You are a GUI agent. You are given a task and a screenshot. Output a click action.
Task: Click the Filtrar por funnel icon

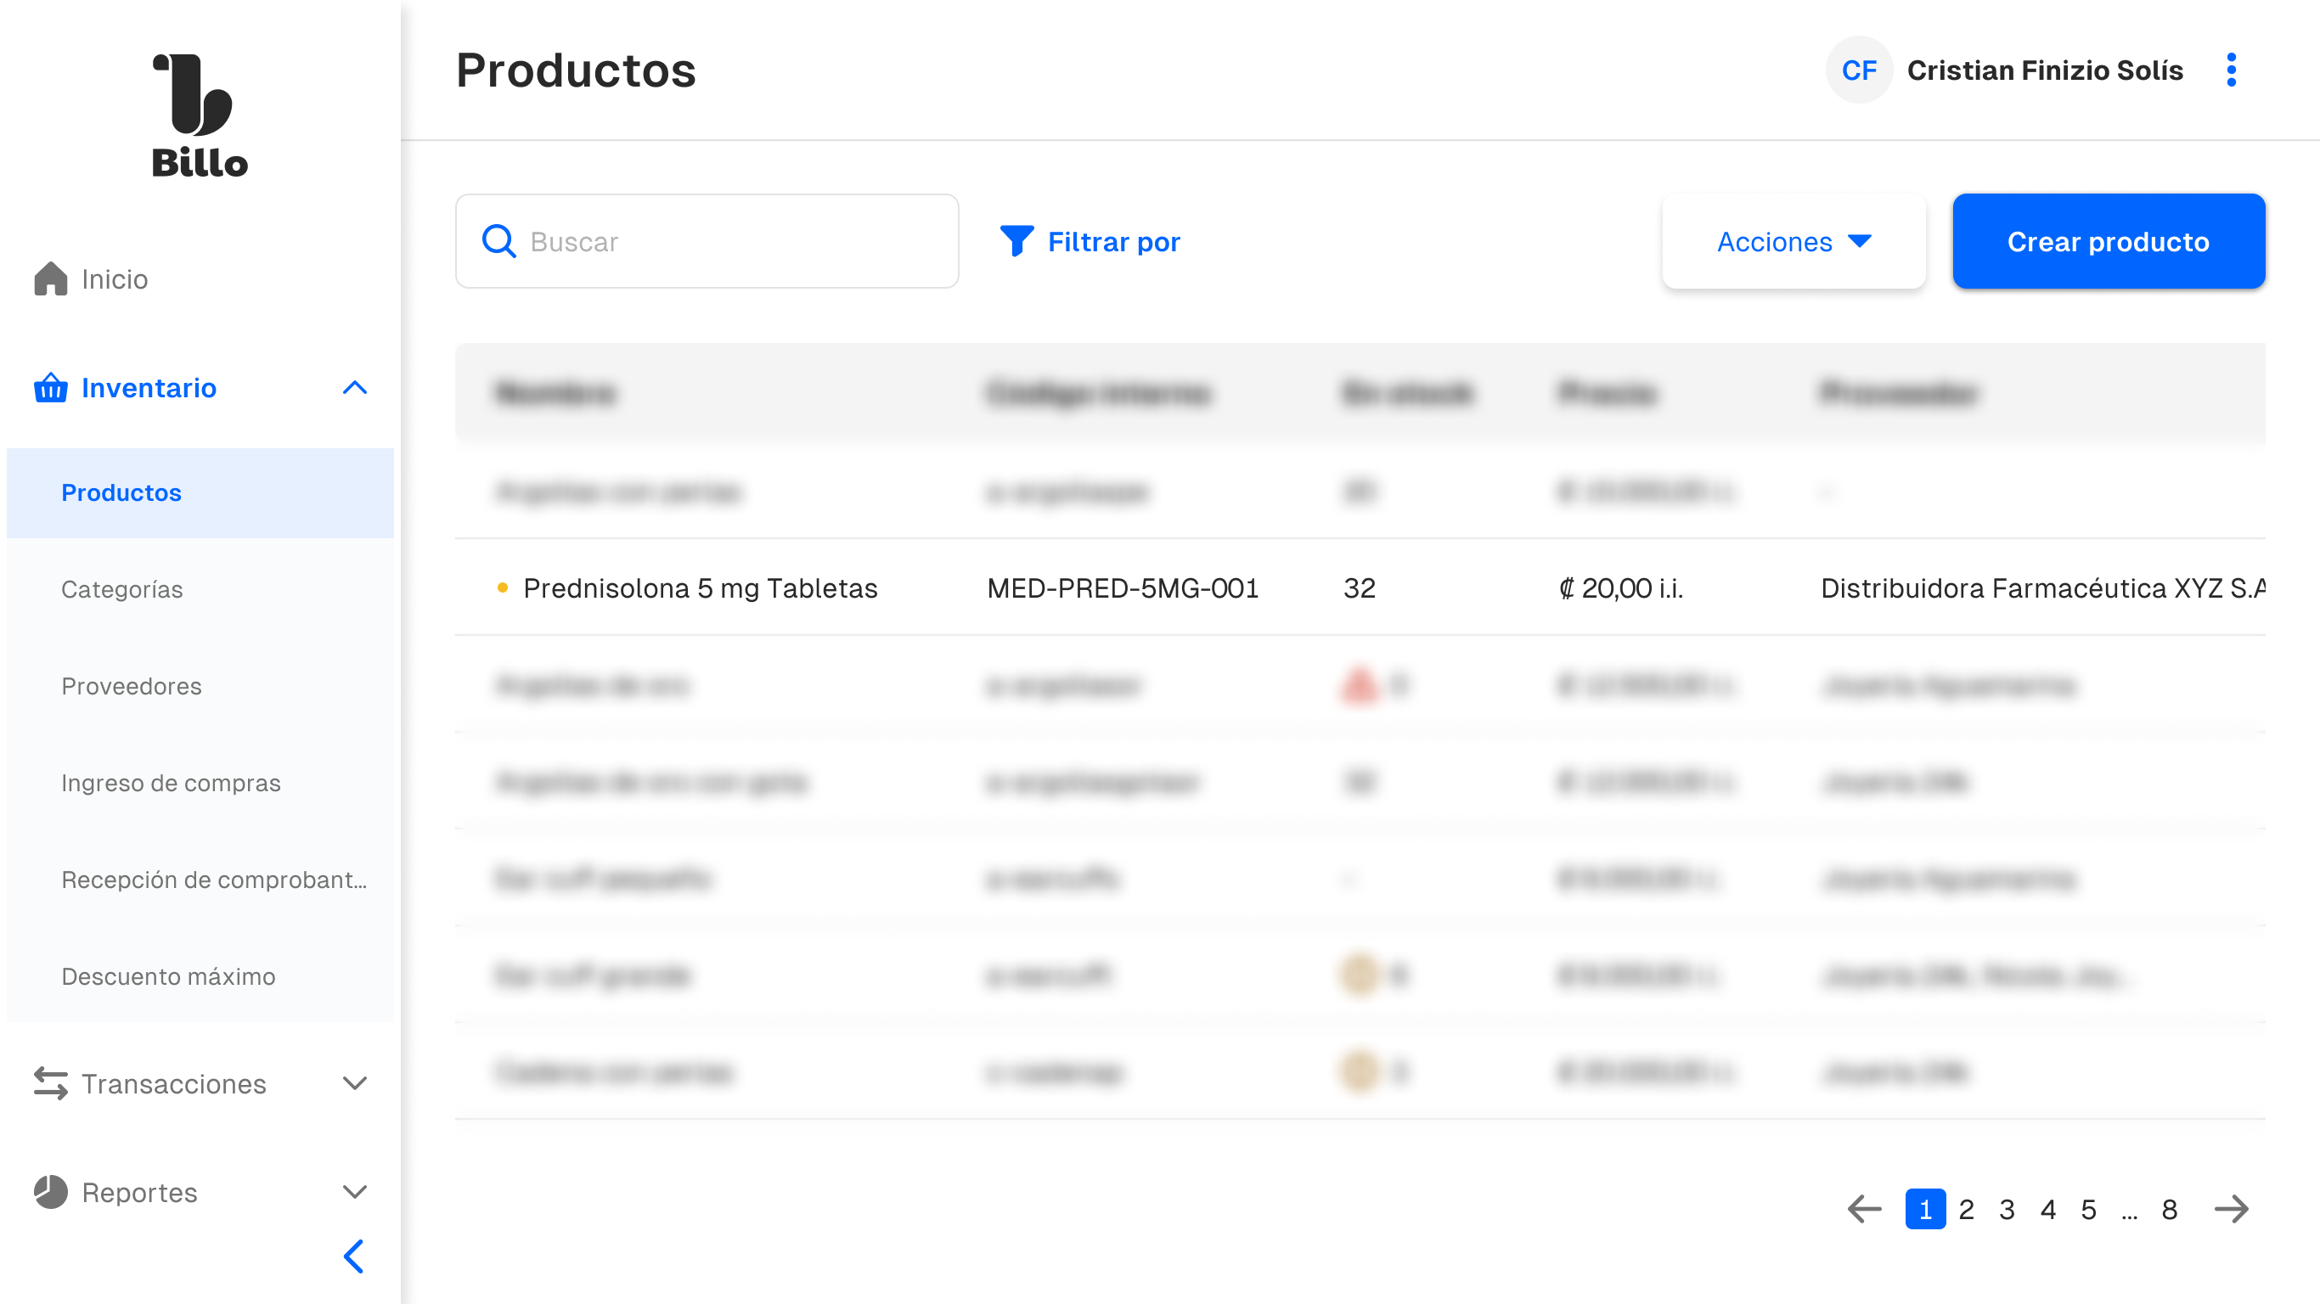1016,241
